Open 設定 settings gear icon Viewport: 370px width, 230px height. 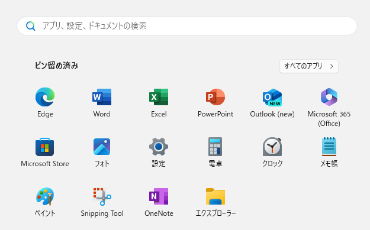point(159,147)
